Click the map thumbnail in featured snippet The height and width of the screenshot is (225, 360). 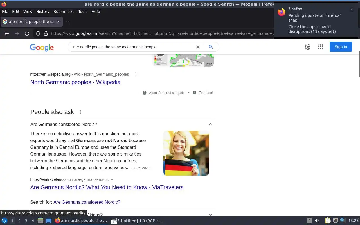(183, 60)
